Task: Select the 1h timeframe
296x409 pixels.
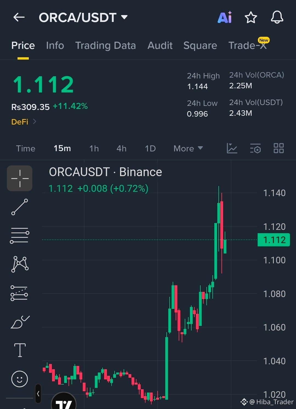Action: point(94,148)
